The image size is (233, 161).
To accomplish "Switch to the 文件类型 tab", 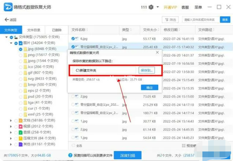I will pyautogui.click(x=11, y=30).
